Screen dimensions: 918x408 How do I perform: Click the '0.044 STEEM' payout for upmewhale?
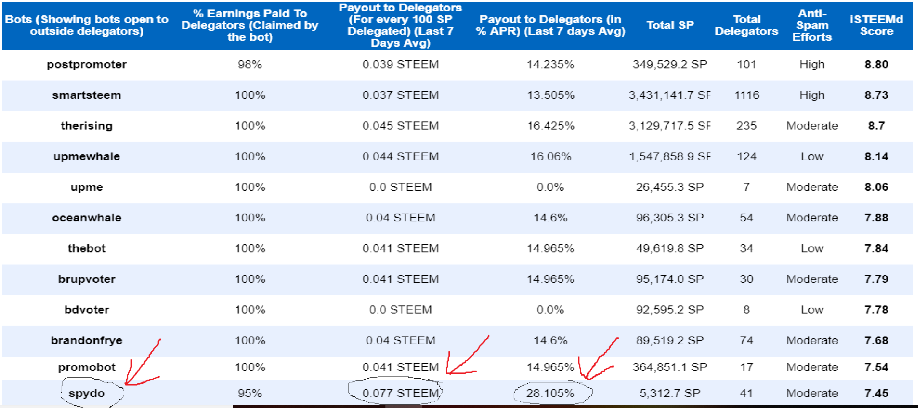(x=400, y=157)
